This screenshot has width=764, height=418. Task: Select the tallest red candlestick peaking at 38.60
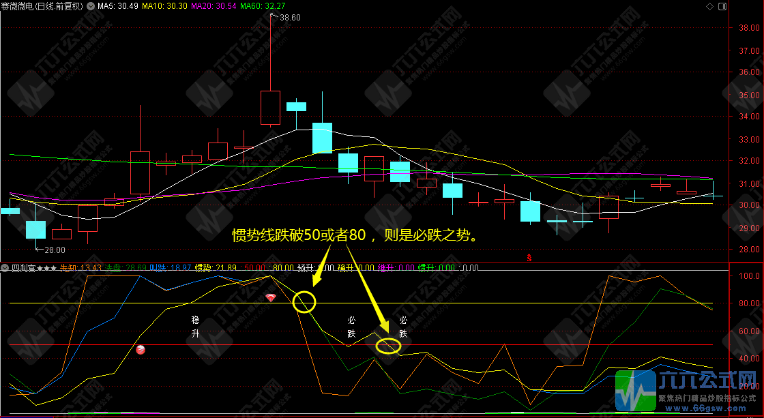coord(270,107)
